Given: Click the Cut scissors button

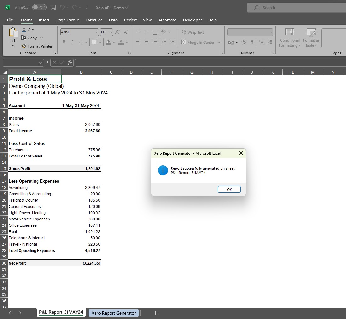Looking at the screenshot, I should click(x=28, y=30).
